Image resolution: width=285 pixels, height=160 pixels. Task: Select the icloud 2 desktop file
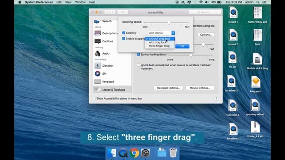pos(233,37)
